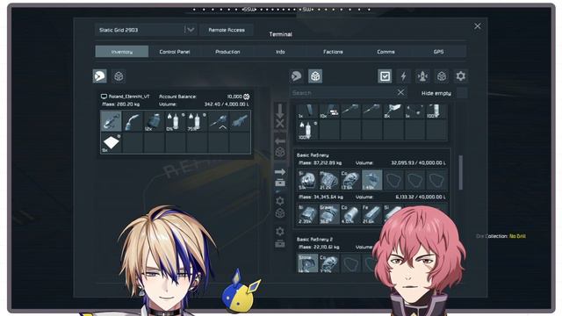Select the rifle item with the chevron
The image size is (562, 316).
click(x=219, y=121)
